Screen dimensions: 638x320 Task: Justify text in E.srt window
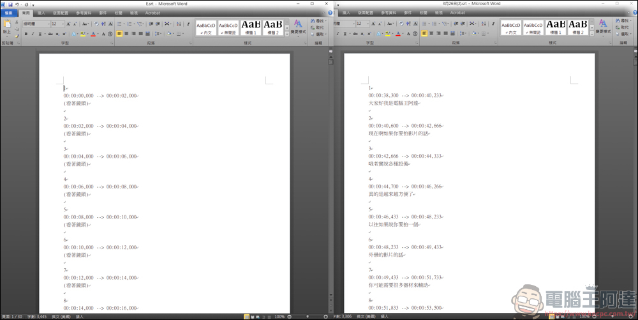tap(140, 33)
